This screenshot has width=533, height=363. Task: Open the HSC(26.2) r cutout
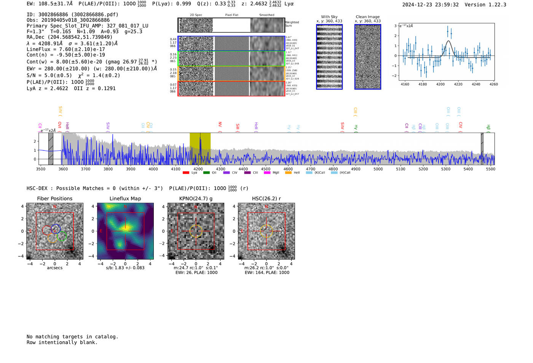click(266, 231)
